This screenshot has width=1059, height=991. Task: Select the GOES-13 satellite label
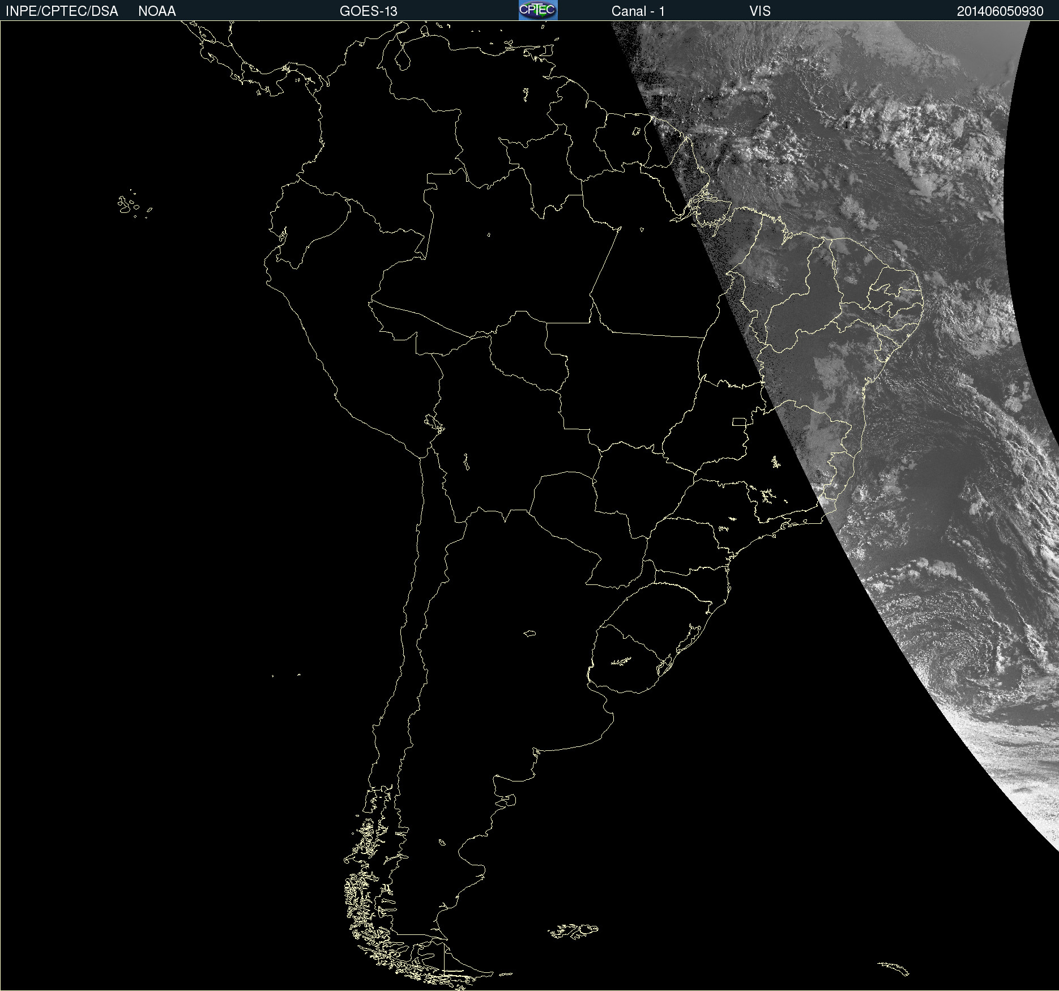369,11
